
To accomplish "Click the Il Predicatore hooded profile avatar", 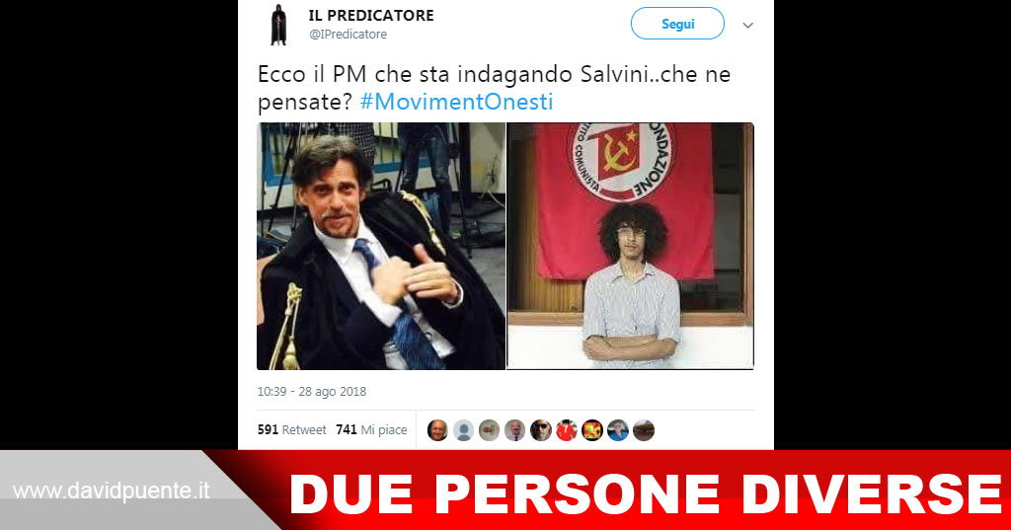I will (277, 25).
